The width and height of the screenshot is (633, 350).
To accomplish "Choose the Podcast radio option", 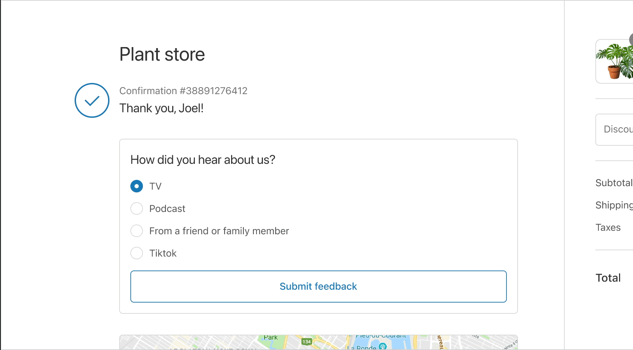I will point(137,208).
